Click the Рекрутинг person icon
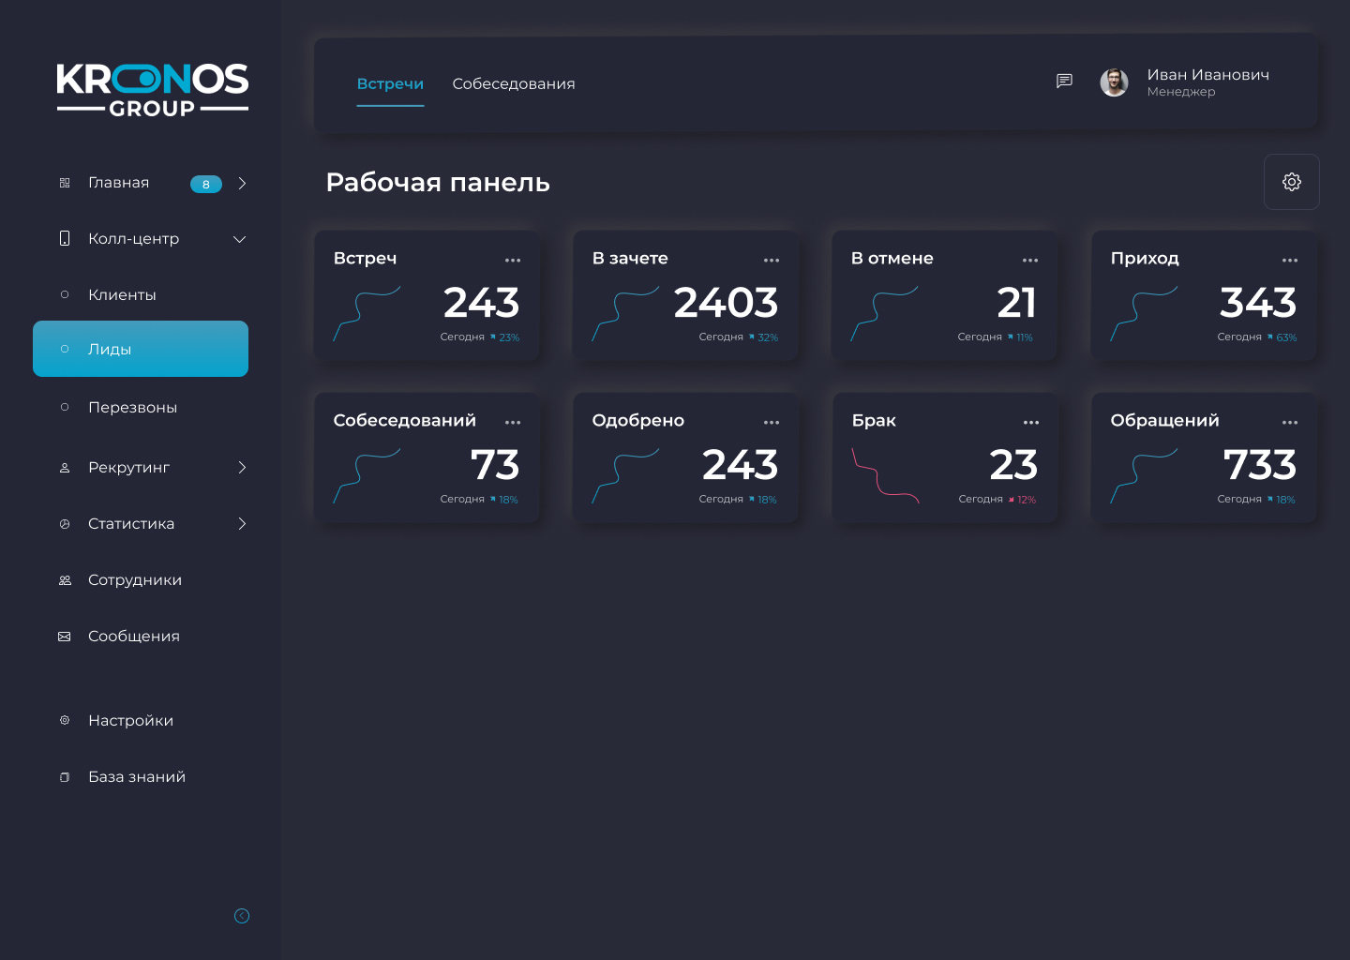Viewport: 1350px width, 960px height. [65, 468]
